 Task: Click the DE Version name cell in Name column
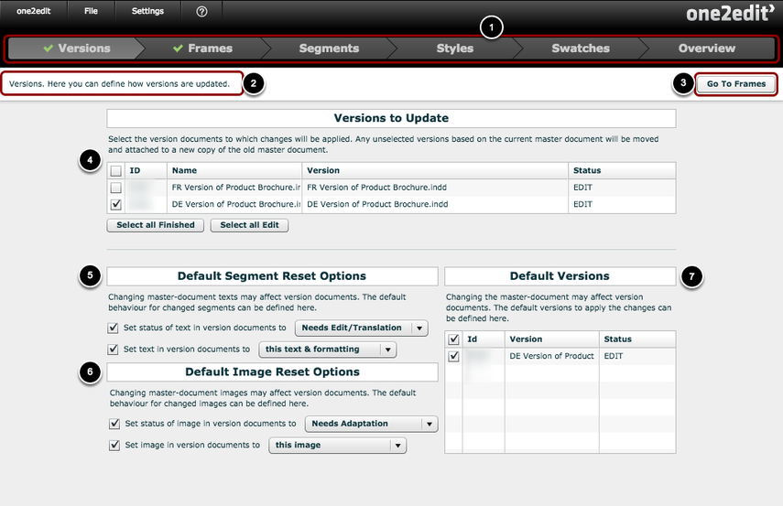[x=235, y=204]
